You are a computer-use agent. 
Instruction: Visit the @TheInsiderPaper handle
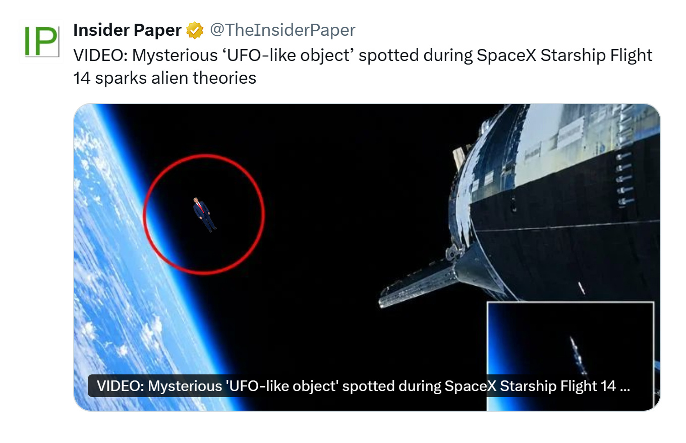coord(282,30)
